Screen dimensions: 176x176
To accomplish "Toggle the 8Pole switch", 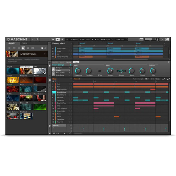I will coord(100,71).
